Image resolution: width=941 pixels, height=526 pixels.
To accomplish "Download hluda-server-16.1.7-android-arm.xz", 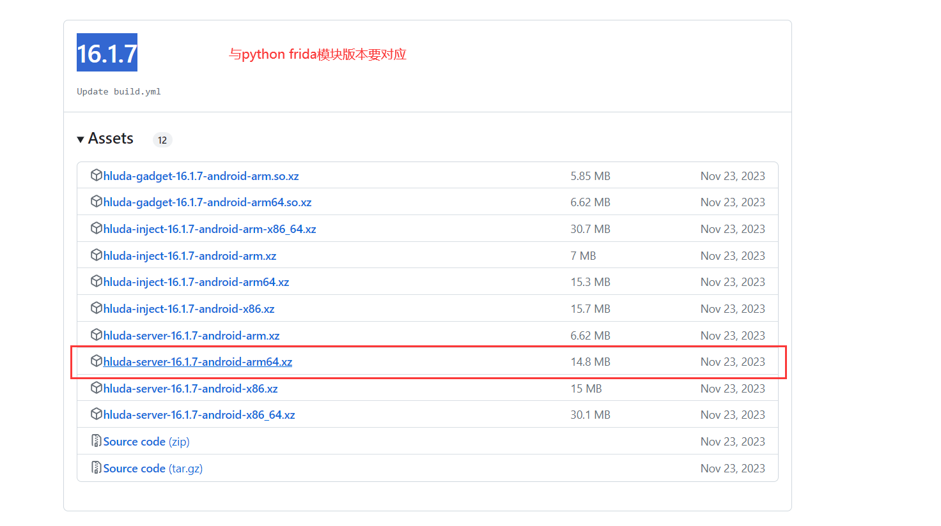I will pyautogui.click(x=192, y=336).
